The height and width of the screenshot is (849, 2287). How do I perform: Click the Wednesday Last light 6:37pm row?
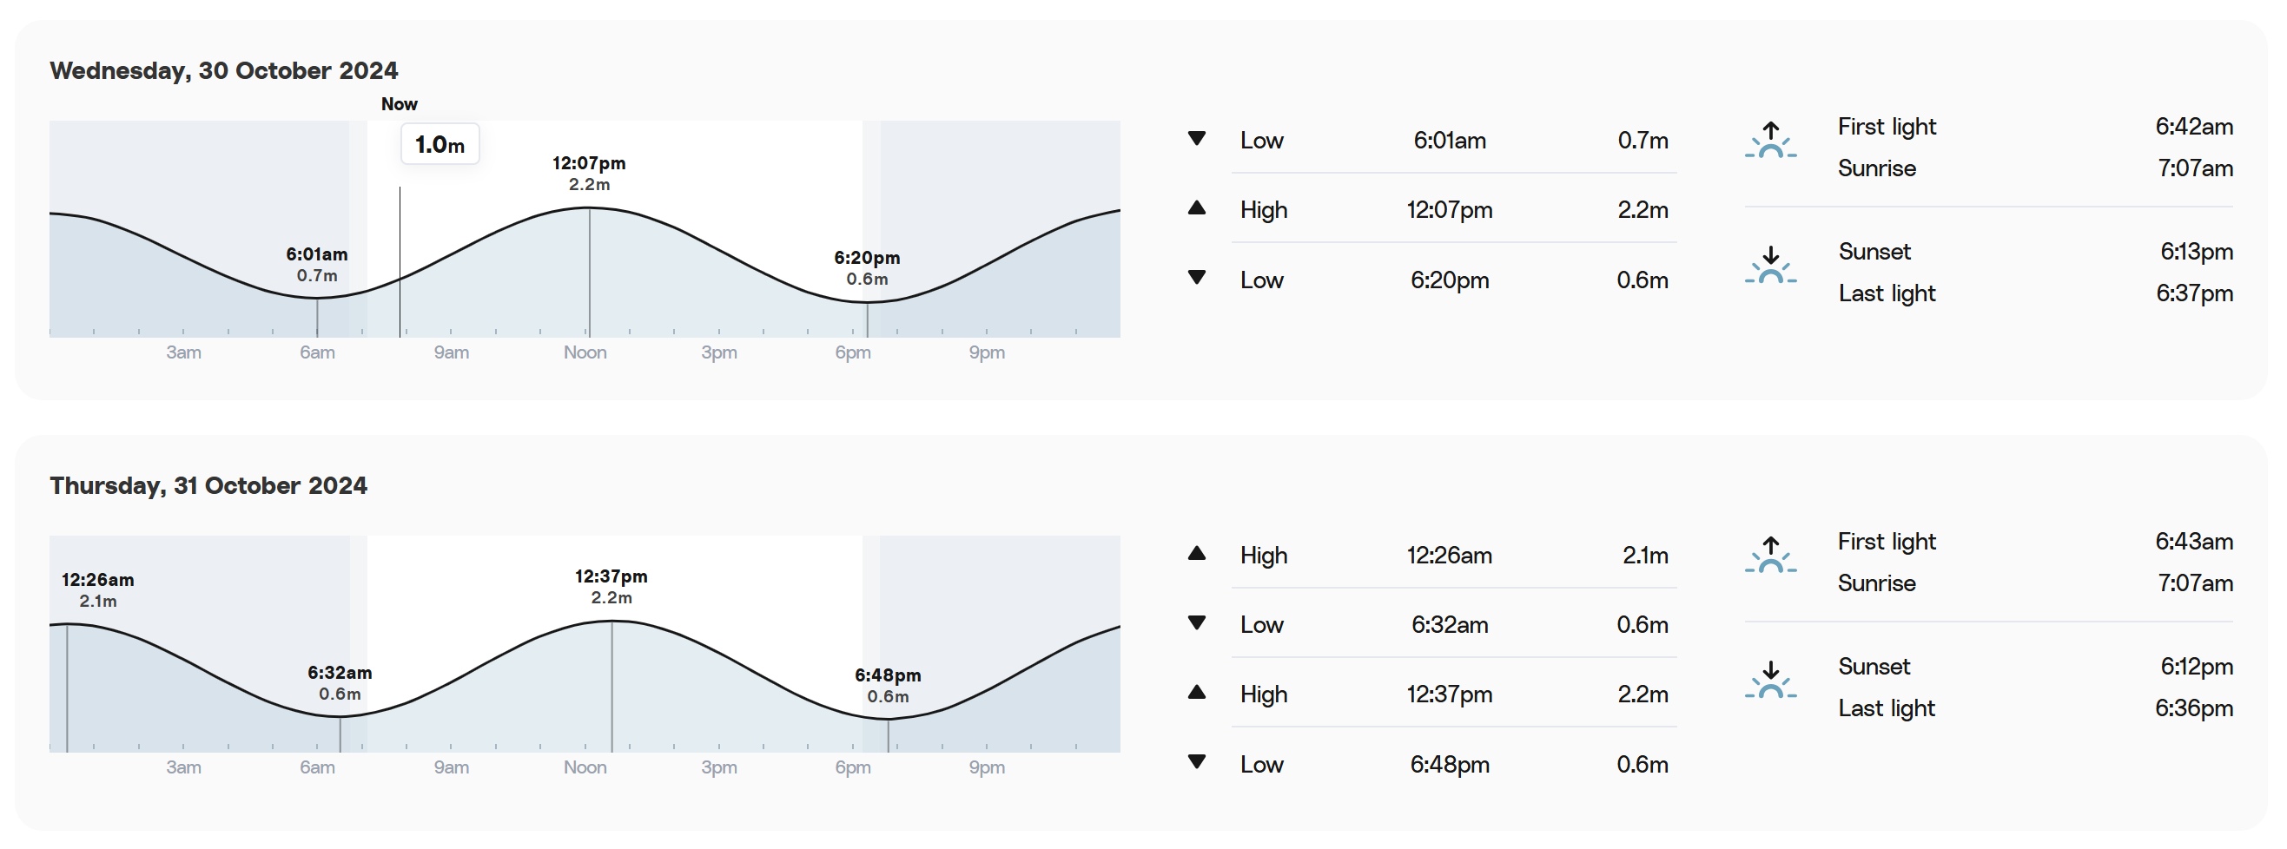pyautogui.click(x=2036, y=293)
